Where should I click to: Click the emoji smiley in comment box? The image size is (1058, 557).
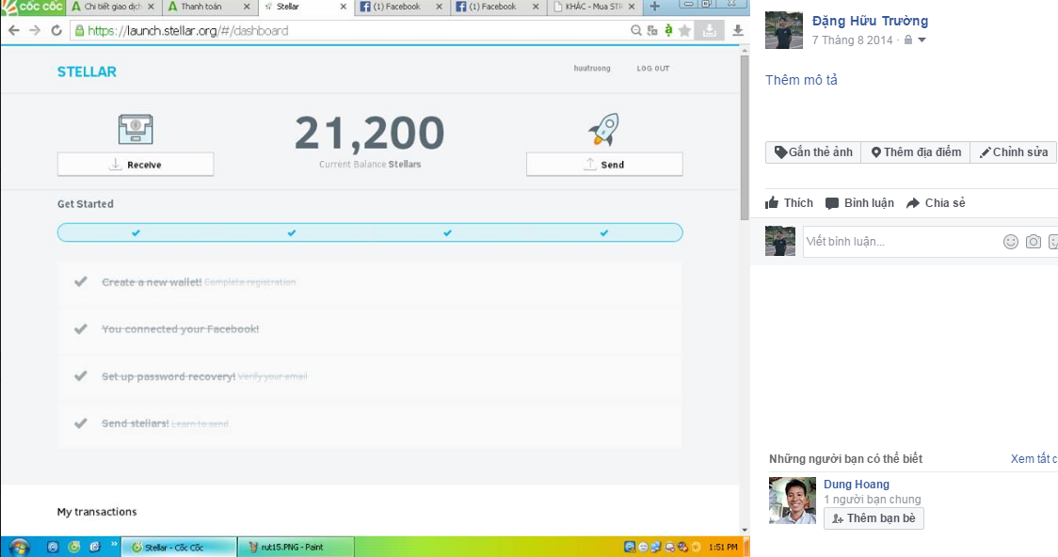[1010, 242]
